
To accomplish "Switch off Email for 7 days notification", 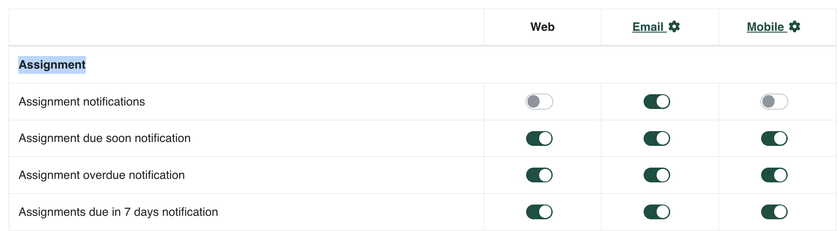I will 657,212.
